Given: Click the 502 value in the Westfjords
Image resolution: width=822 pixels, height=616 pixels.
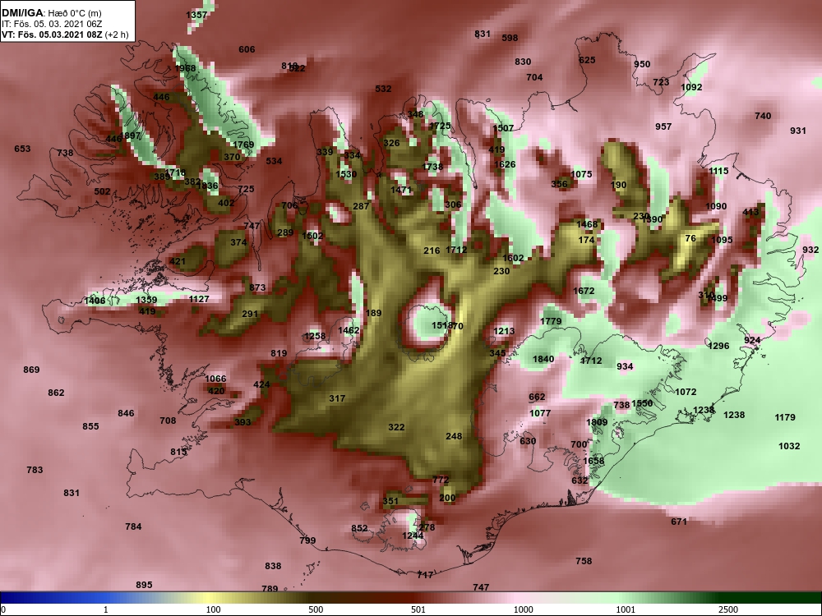Looking at the screenshot, I should pyautogui.click(x=102, y=191).
